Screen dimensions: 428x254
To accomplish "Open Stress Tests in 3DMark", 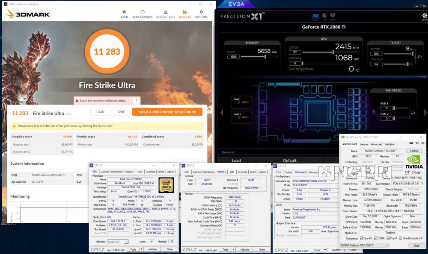I will tap(165, 14).
